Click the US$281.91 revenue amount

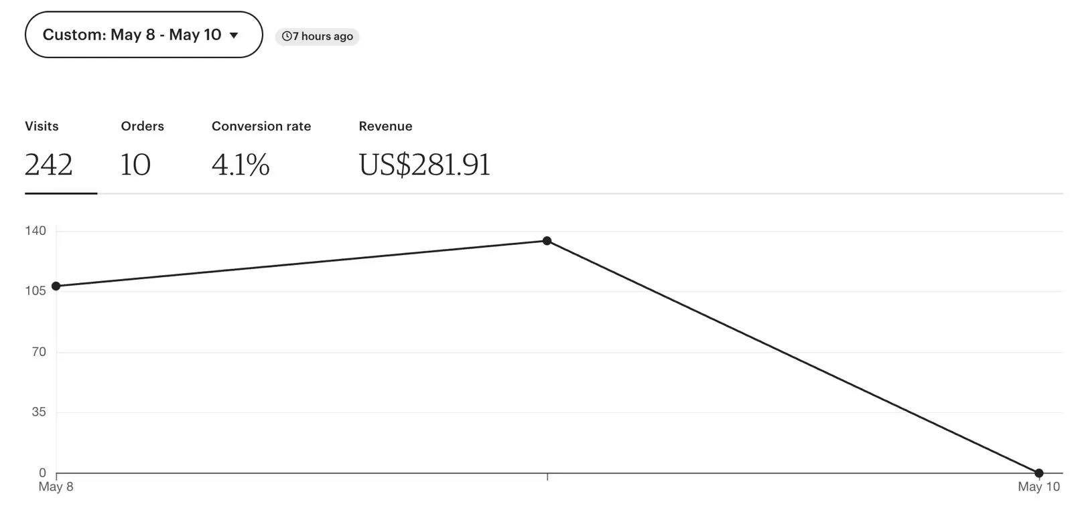[424, 165]
